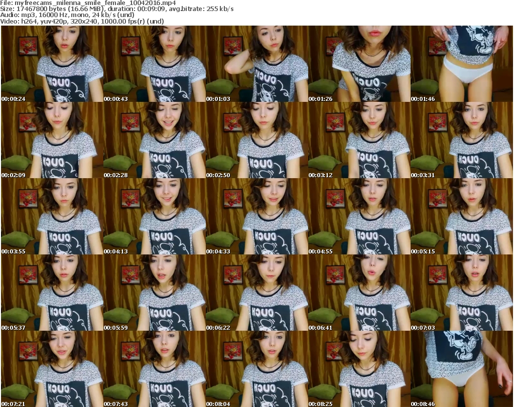Open the frame at 00:05:59
This screenshot has height=407, width=514.
(x=155, y=293)
